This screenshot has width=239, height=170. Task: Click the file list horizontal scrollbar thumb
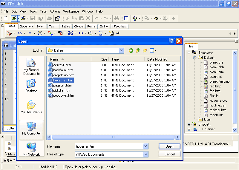(113, 137)
